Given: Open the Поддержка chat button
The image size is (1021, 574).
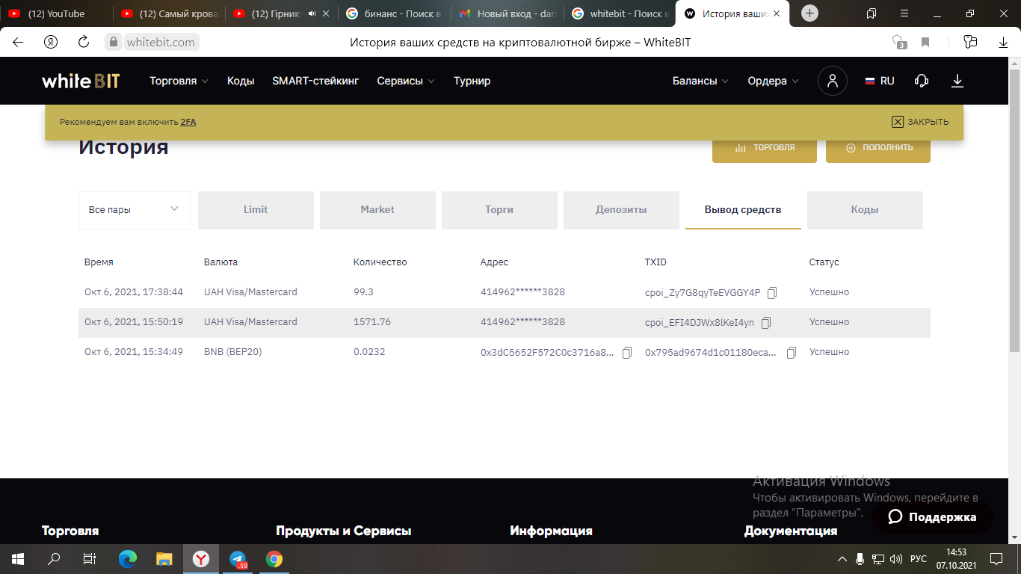Looking at the screenshot, I should [x=932, y=516].
